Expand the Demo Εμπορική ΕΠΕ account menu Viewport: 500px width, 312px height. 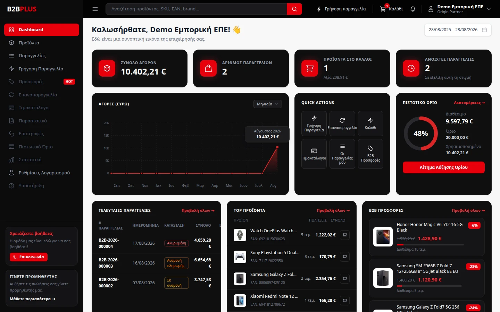[x=459, y=9]
